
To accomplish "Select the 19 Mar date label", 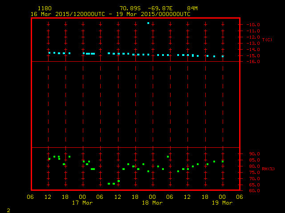I will click(222, 203).
